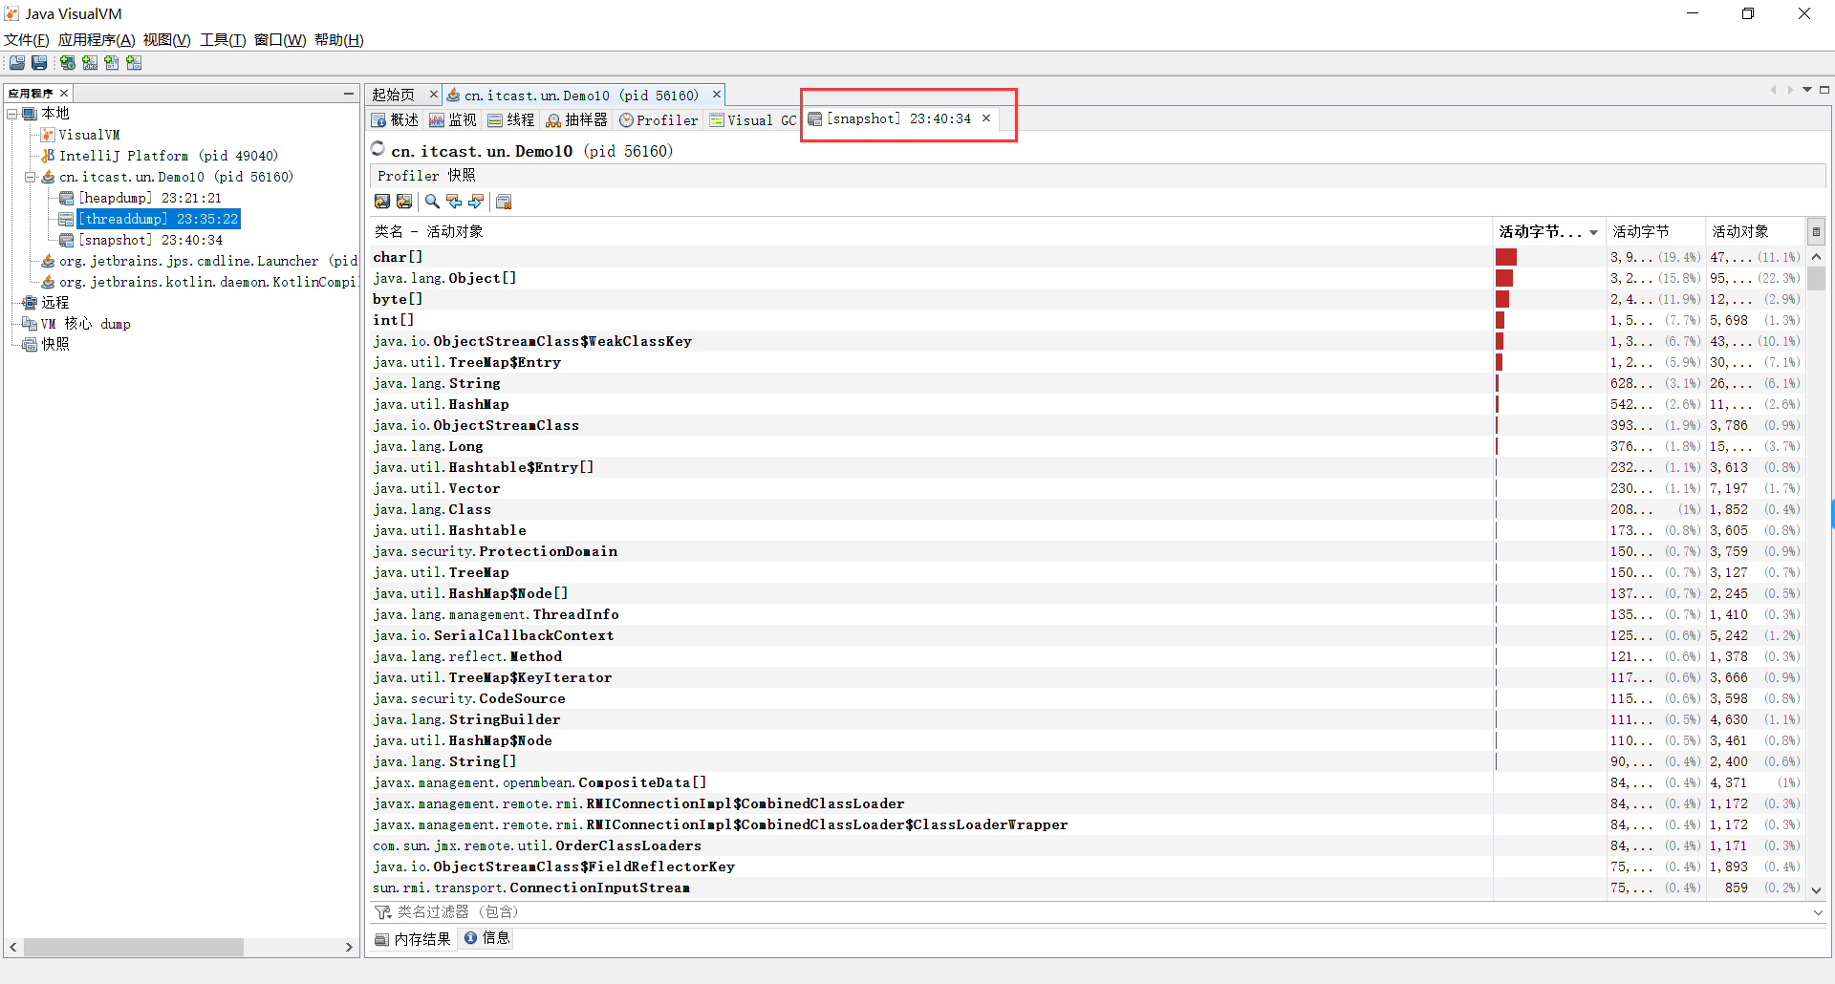The image size is (1835, 984).
Task: Click the Add Remote Host toolbar icon
Action: (68, 63)
